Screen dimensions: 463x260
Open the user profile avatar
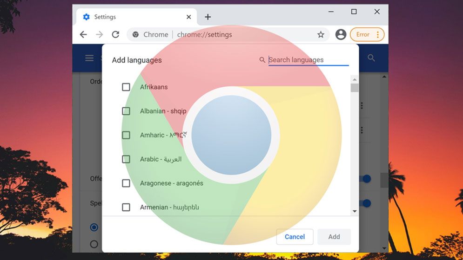[x=341, y=34]
